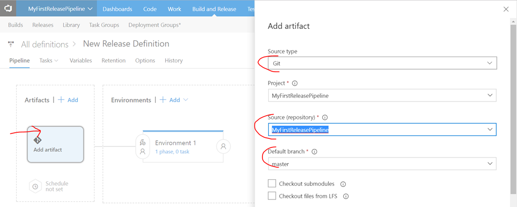Click the info icon next to Project
This screenshot has height=207, width=517.
pyautogui.click(x=295, y=83)
